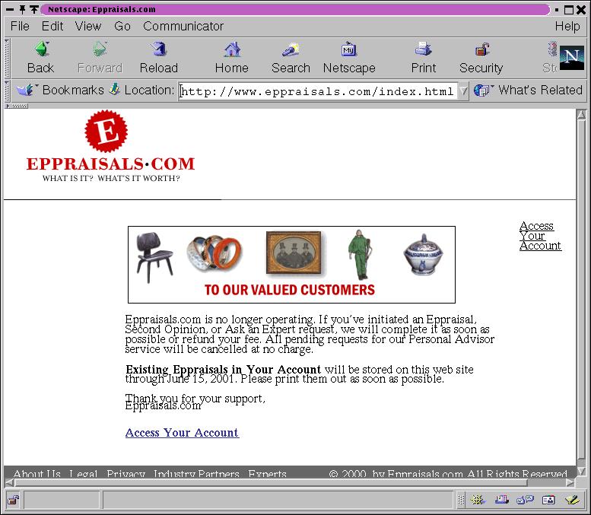
Task: Click the Privacy footer link
Action: tap(126, 473)
